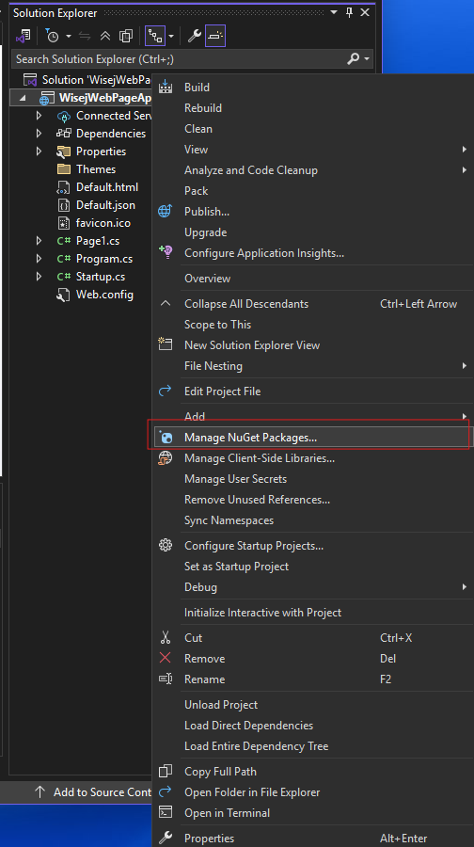Click the Themes folder icon
The width and height of the screenshot is (474, 847).
(64, 169)
